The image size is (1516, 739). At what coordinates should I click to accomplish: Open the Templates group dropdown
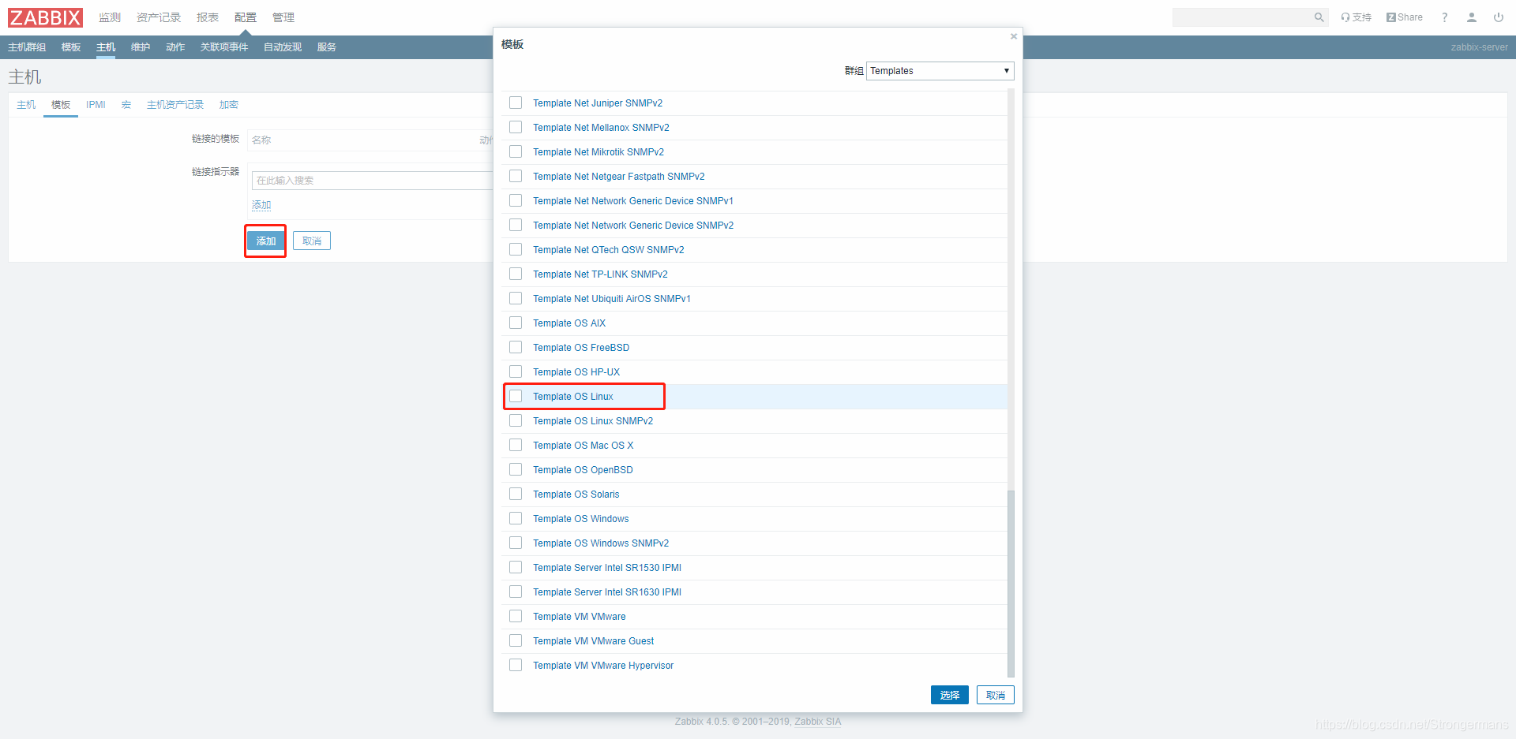pyautogui.click(x=940, y=71)
